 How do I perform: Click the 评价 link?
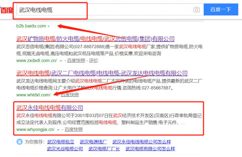94,61
